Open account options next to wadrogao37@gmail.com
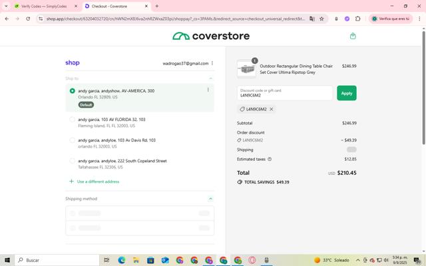This screenshot has width=426, height=266. pyautogui.click(x=212, y=63)
